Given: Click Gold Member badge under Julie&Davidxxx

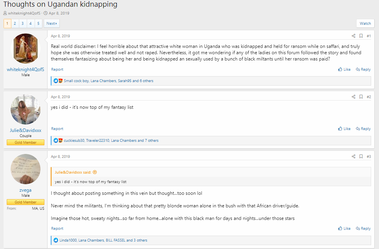Looking at the screenshot, I should pyautogui.click(x=26, y=143).
